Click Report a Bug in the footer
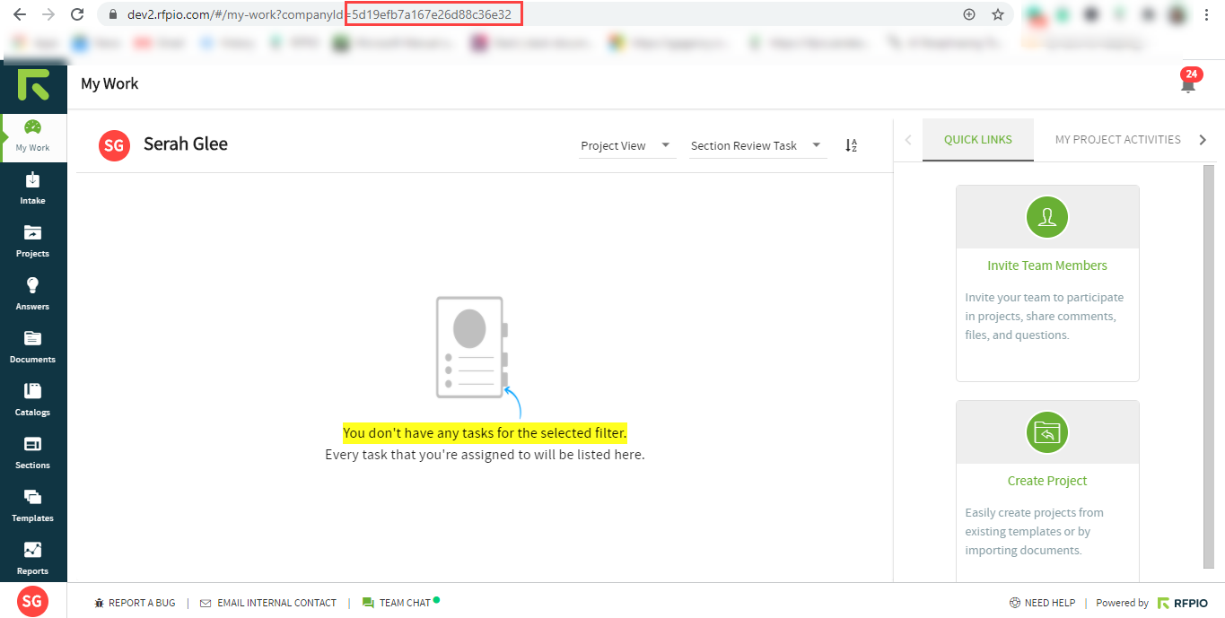Viewport: 1225px width, 618px height. [x=135, y=603]
